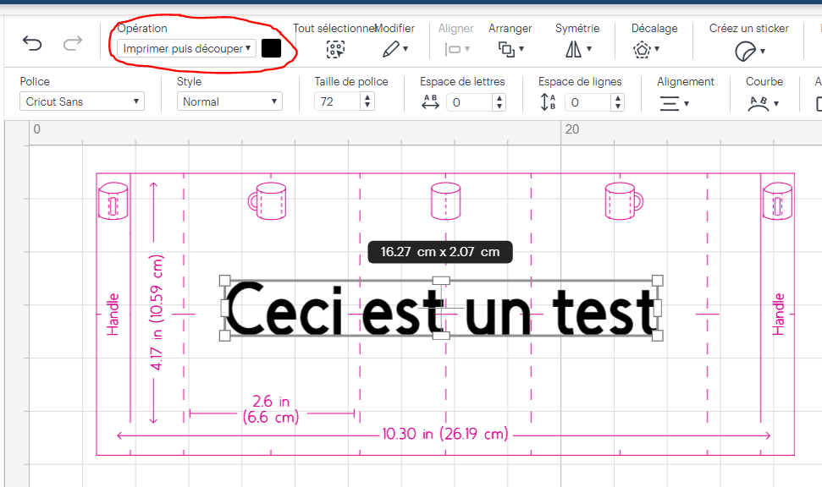The height and width of the screenshot is (487, 822).
Task: Click the redo arrow icon
Action: (x=73, y=43)
